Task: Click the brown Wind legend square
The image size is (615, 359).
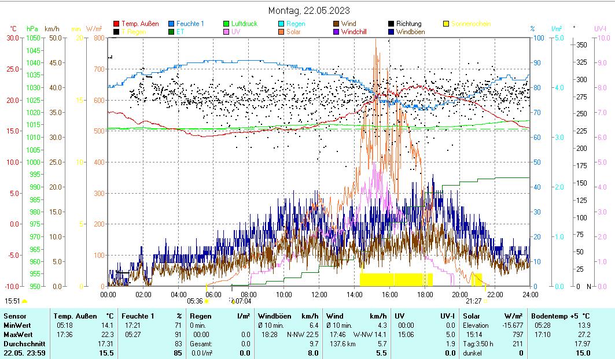Action: click(x=336, y=24)
